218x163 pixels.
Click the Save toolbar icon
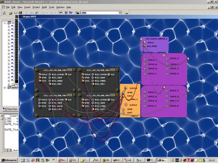15,13
